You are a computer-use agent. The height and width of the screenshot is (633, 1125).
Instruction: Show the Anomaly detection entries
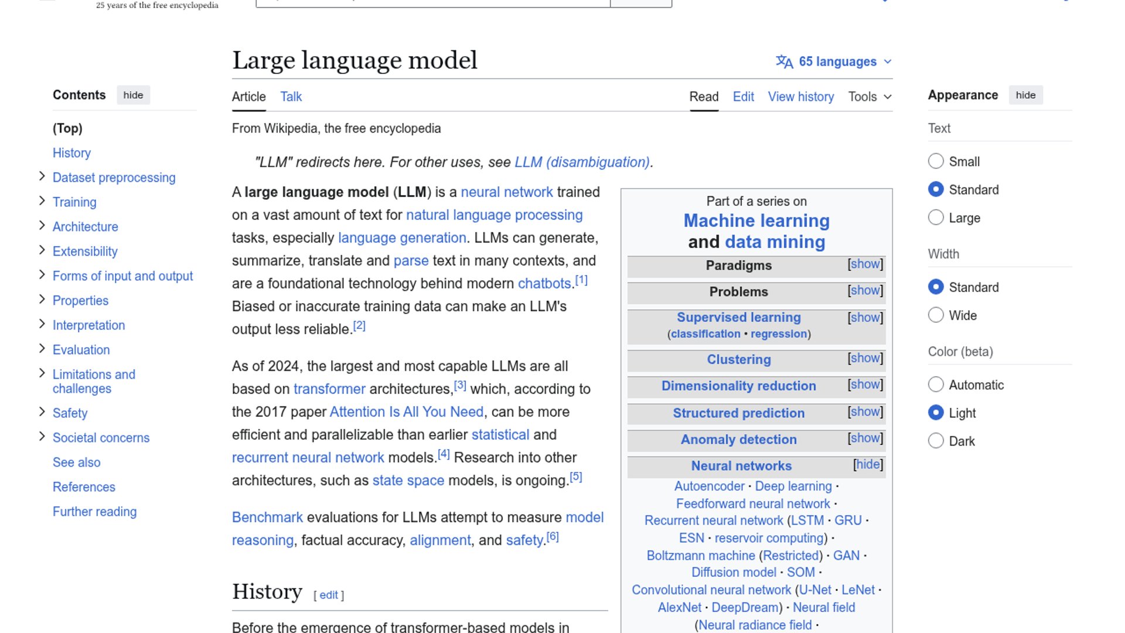tap(865, 438)
